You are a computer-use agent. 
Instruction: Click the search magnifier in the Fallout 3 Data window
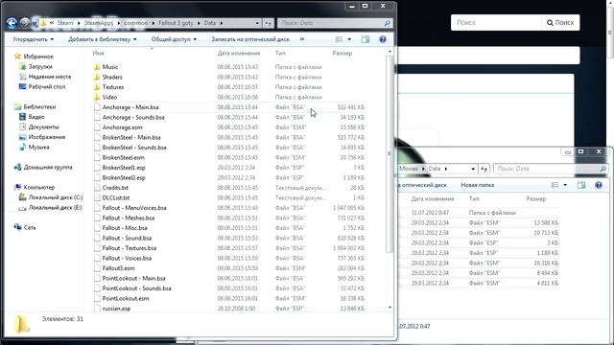tap(388, 23)
